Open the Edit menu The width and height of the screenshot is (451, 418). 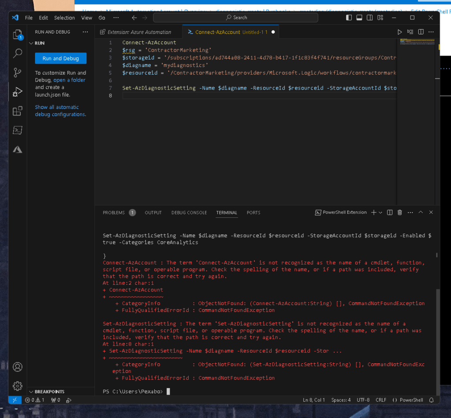click(44, 18)
